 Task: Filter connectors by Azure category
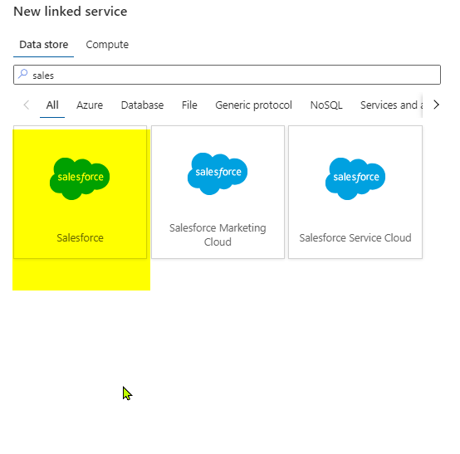tap(90, 105)
